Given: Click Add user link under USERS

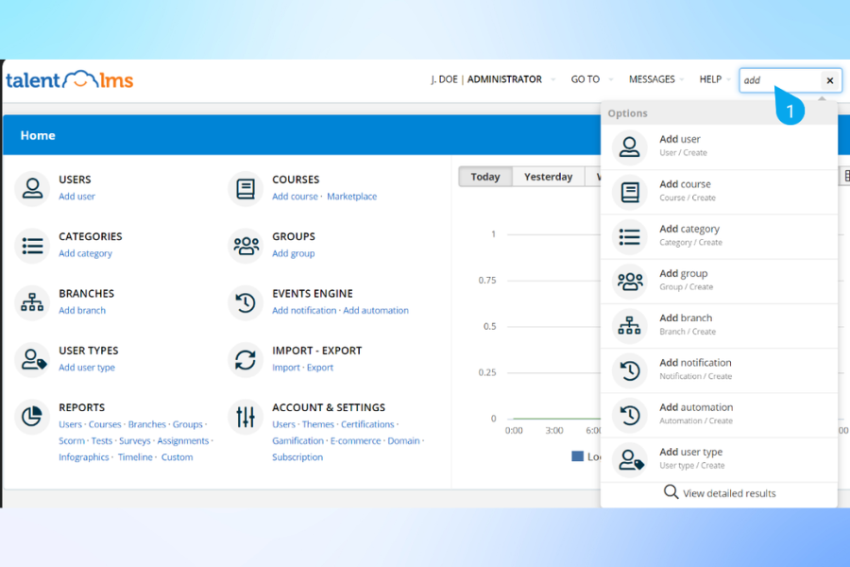Looking at the screenshot, I should tap(76, 197).
